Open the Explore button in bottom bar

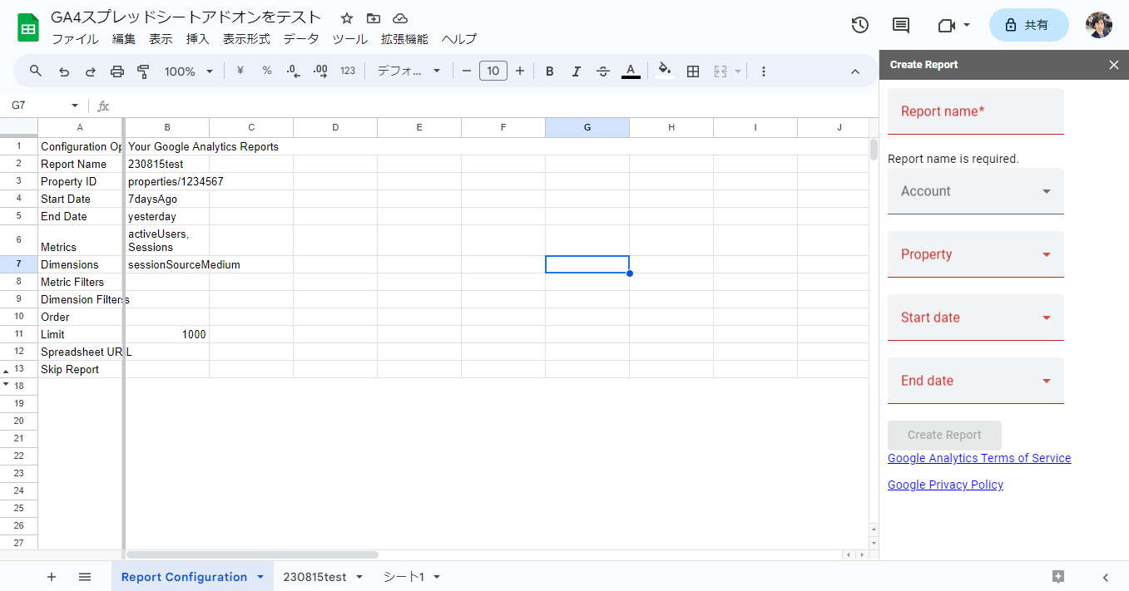coord(1058,577)
